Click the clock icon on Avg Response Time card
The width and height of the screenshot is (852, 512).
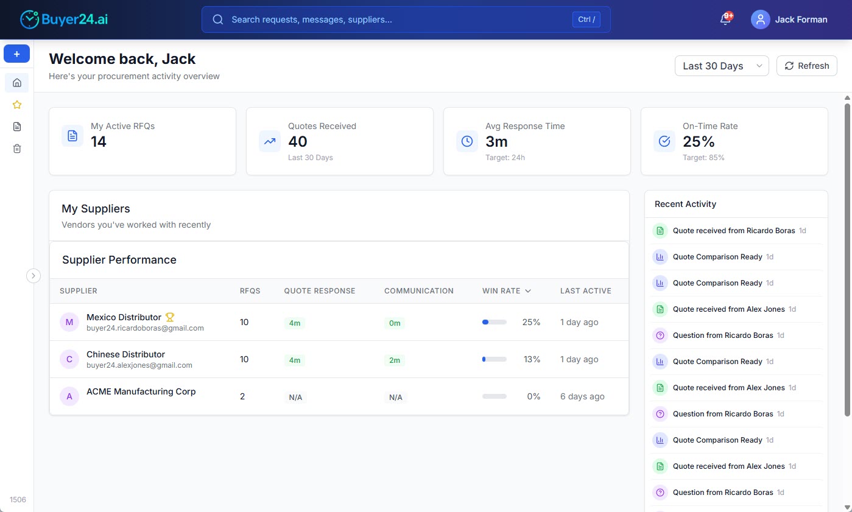pos(466,141)
